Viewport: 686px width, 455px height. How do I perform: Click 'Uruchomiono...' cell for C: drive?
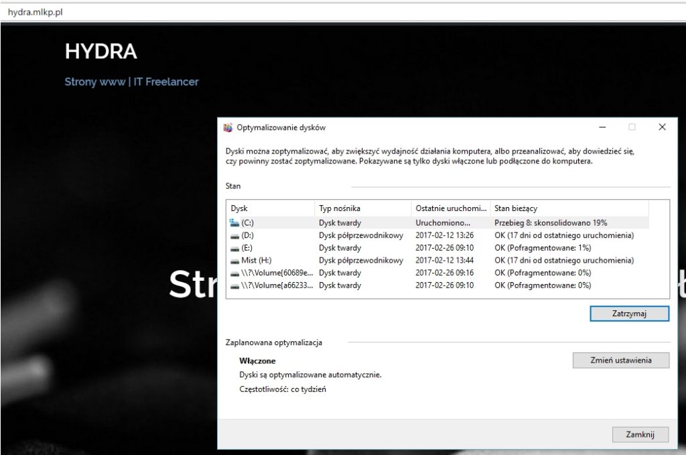click(x=443, y=222)
